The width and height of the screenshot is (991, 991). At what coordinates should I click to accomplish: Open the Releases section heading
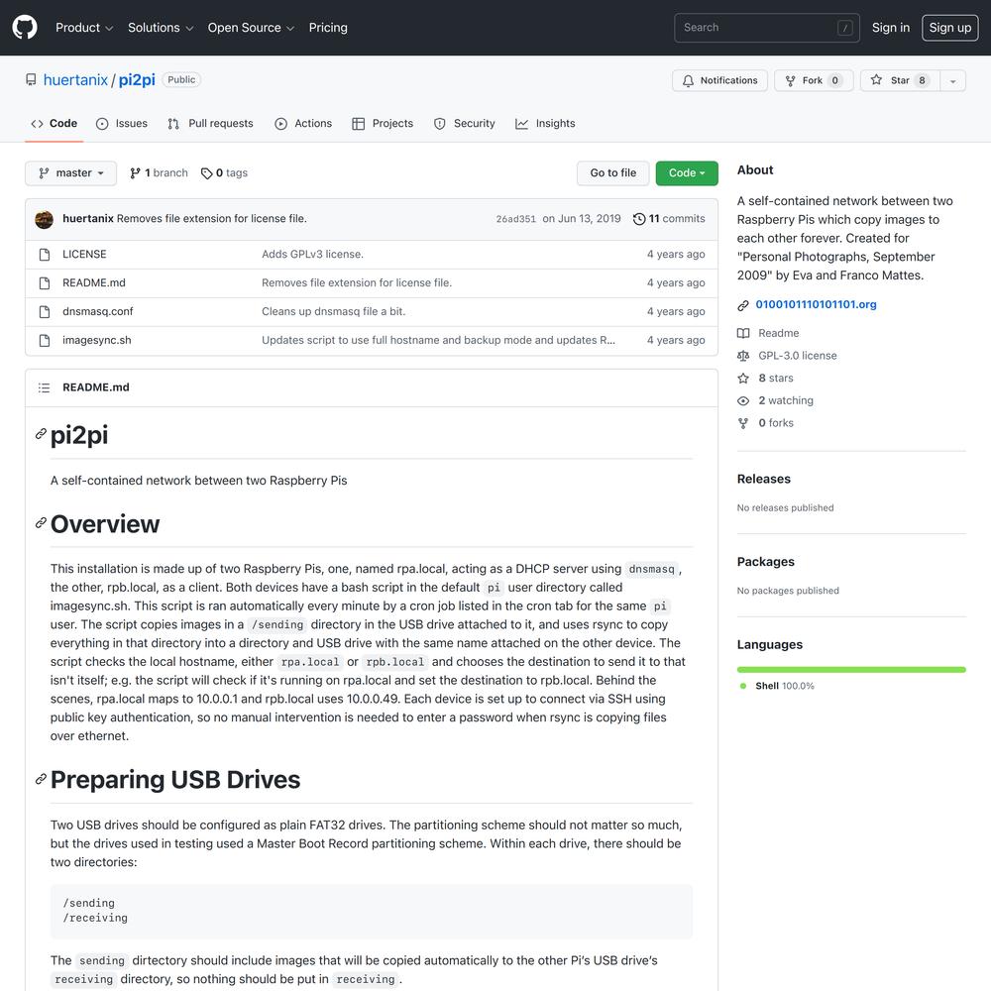(x=763, y=479)
